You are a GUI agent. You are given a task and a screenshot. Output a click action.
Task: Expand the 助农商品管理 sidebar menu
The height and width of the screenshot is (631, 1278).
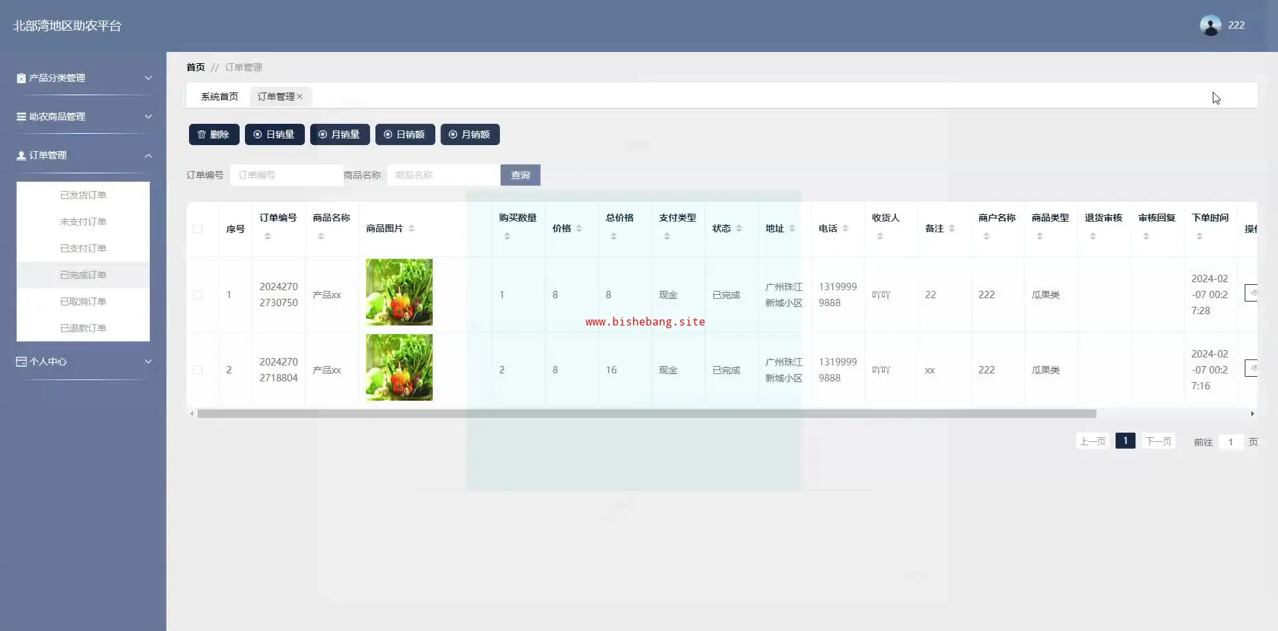84,116
